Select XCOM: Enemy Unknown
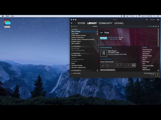Viewport: 161px width, 120px height. (78, 35)
